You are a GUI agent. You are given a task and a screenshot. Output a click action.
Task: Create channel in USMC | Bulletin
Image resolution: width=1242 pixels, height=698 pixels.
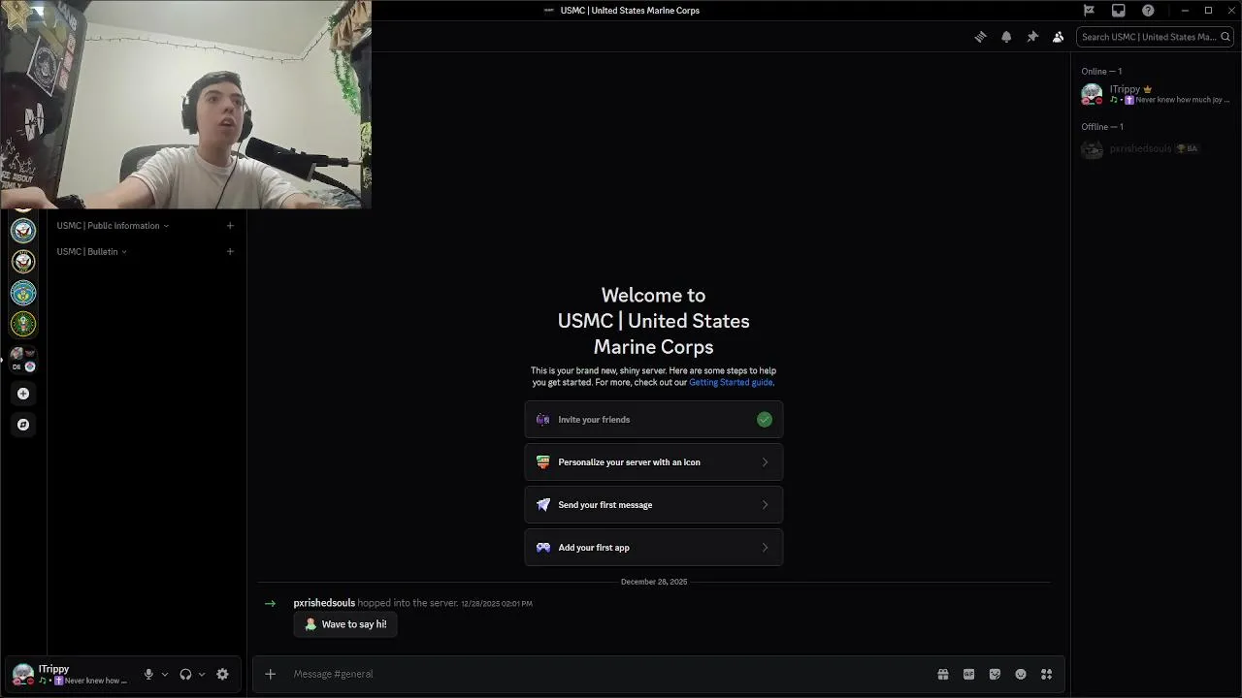[230, 252]
